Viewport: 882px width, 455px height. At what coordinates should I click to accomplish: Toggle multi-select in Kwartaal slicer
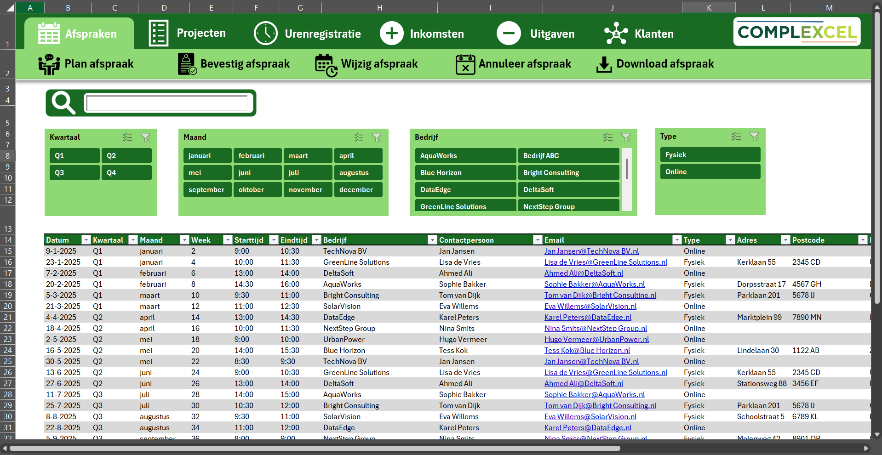tap(127, 137)
